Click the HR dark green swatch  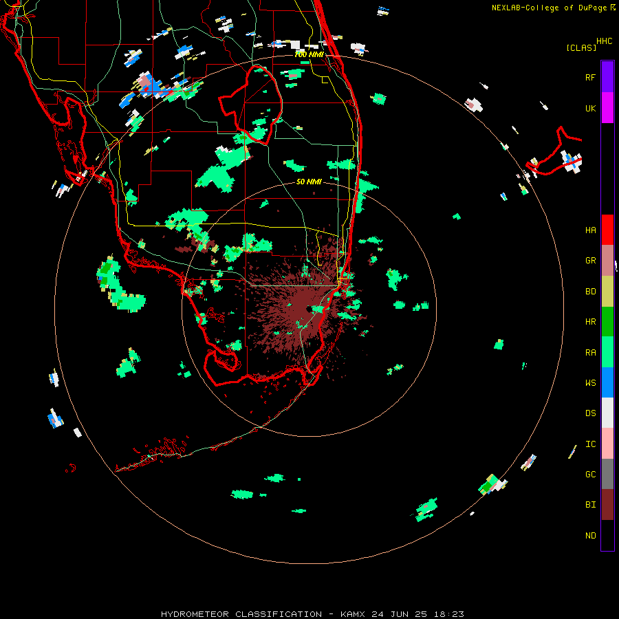(607, 322)
